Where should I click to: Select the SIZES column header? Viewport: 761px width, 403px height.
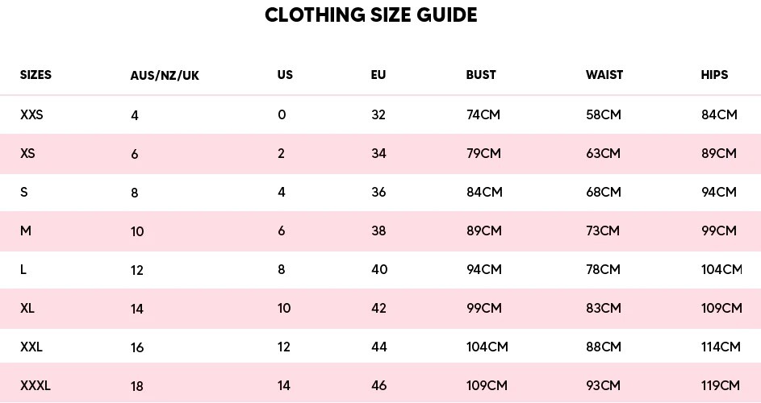(x=36, y=75)
